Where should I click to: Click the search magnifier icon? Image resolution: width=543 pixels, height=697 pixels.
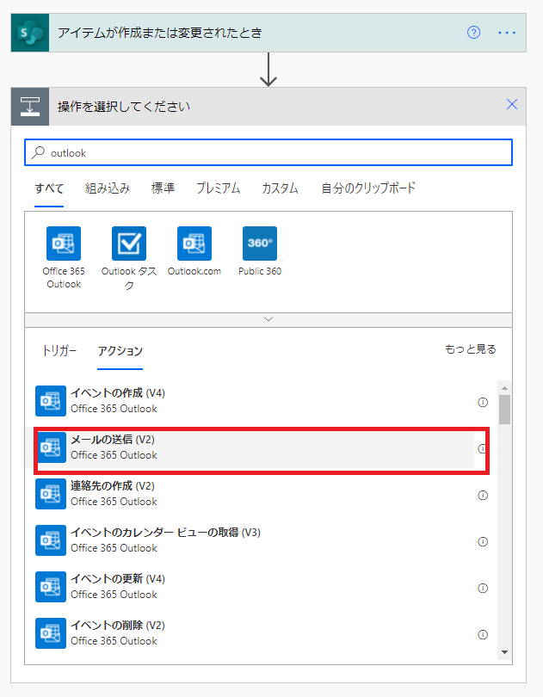click(x=38, y=152)
